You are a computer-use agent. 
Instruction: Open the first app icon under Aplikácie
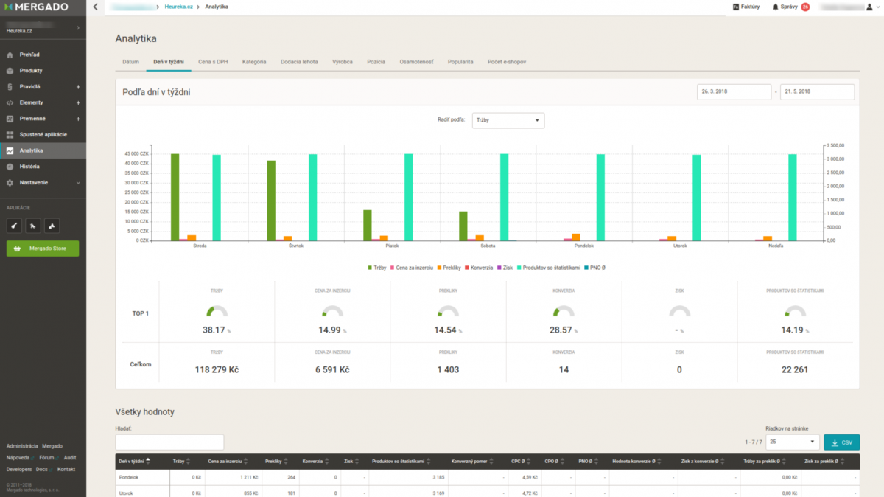(13, 226)
